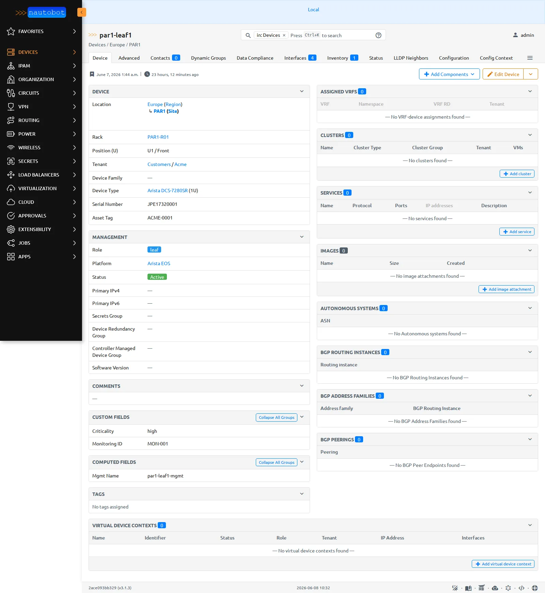
Task: Open the tabs overflow hamburger menu
Action: [x=530, y=58]
